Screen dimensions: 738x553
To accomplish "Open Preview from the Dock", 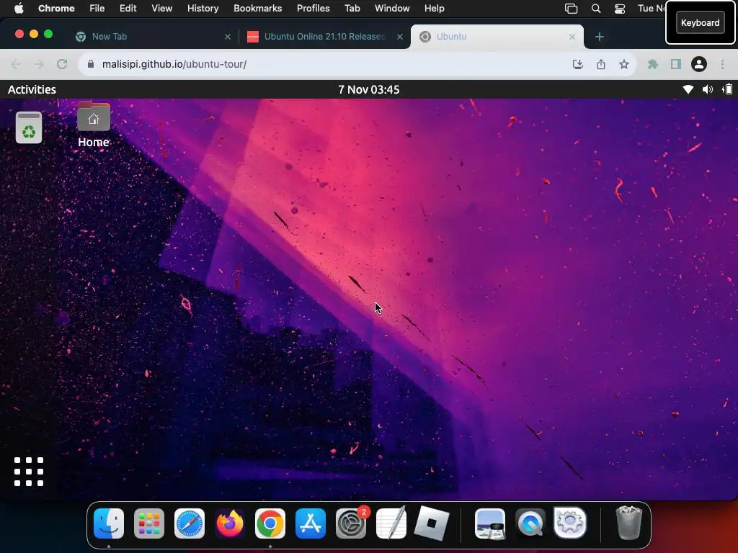I will pyautogui.click(x=490, y=523).
